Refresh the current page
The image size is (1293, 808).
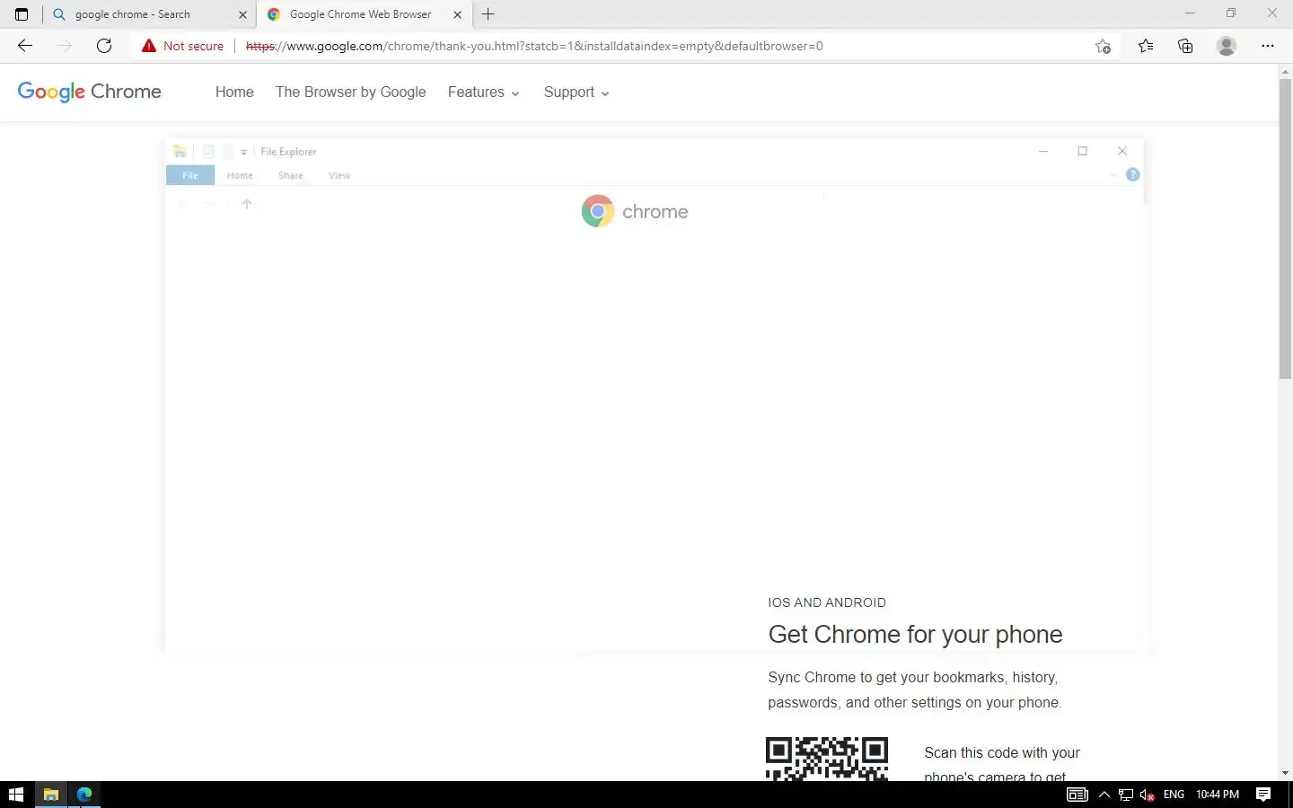point(104,46)
